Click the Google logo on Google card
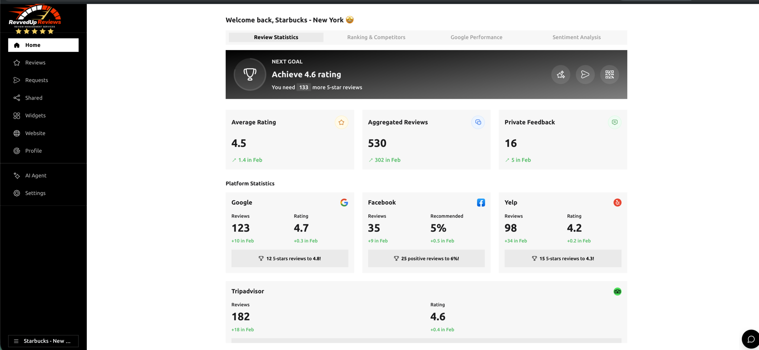This screenshot has width=759, height=350. click(344, 203)
